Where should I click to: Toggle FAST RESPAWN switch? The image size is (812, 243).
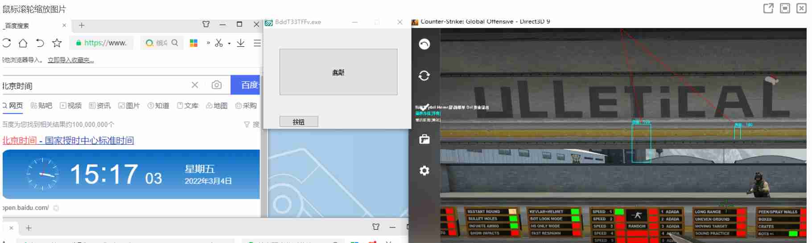576,233
